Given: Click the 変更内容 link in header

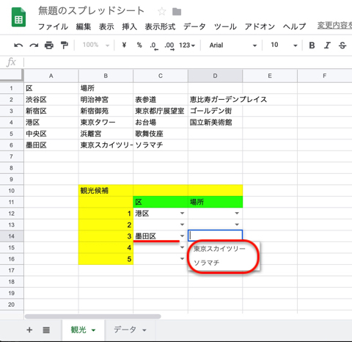Looking at the screenshot, I should pos(334,25).
